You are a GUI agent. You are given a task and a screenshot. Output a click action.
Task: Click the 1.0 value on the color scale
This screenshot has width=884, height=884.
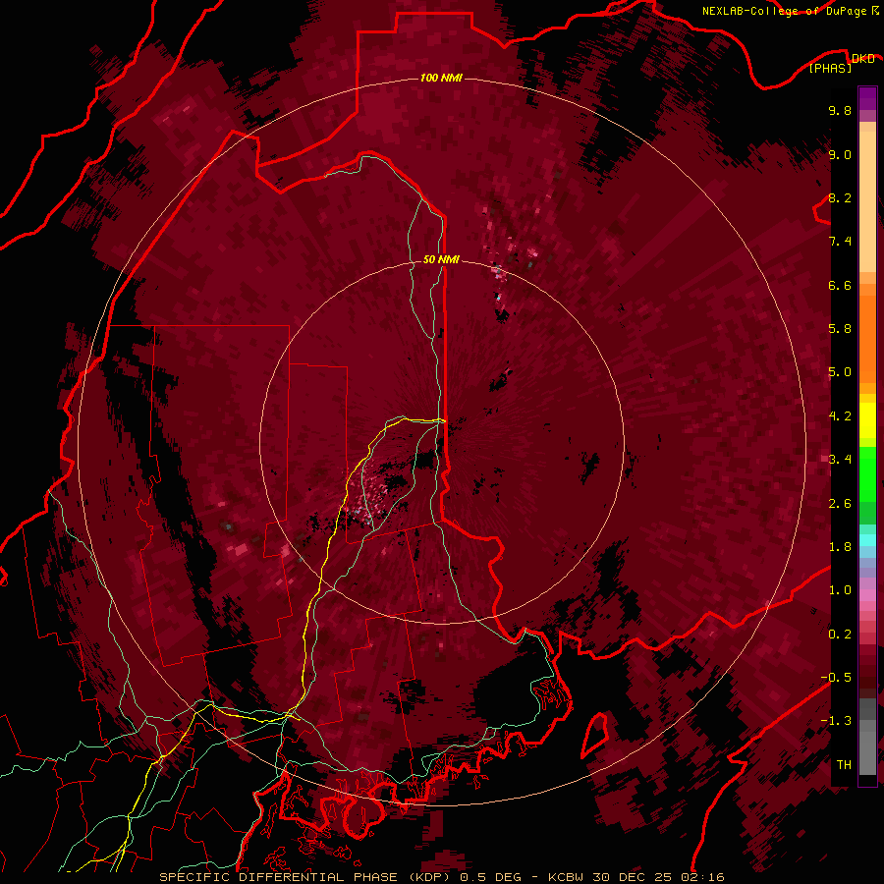[x=840, y=590]
